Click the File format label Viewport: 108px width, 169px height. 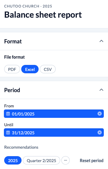(x=14, y=57)
